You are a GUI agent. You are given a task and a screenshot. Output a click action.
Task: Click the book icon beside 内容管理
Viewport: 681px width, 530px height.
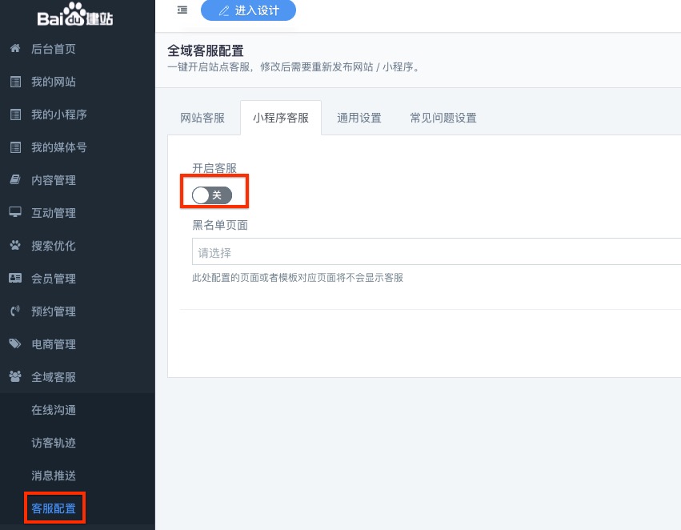tap(14, 180)
